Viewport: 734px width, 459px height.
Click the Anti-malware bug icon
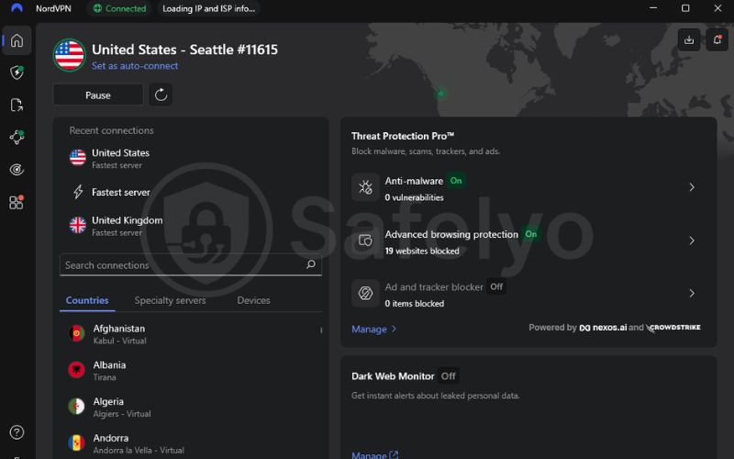tap(365, 187)
